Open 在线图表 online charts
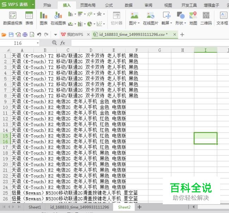229x213 pixels. click(x=58, y=18)
